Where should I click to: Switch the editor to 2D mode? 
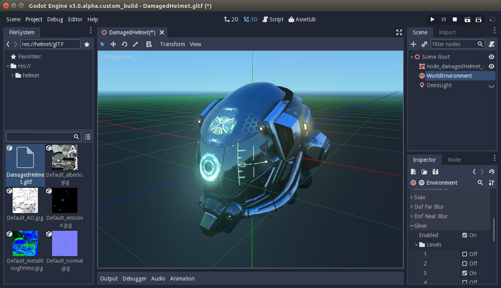[x=231, y=19]
